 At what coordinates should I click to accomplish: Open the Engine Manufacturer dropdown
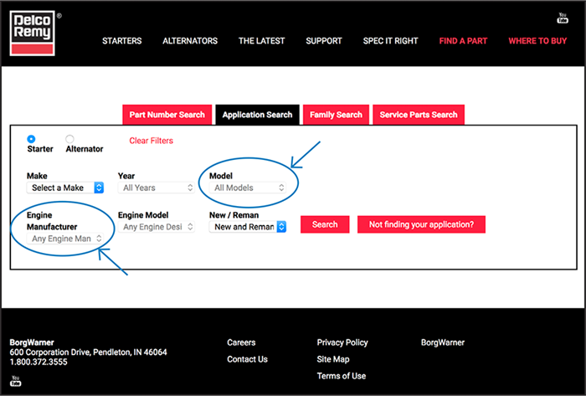click(x=65, y=239)
